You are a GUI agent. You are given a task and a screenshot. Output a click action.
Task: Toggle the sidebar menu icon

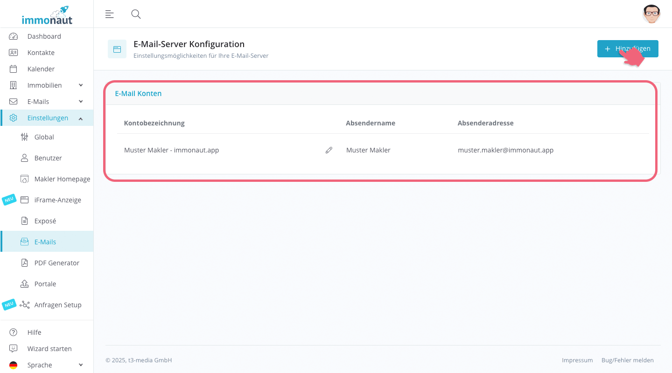[110, 14]
